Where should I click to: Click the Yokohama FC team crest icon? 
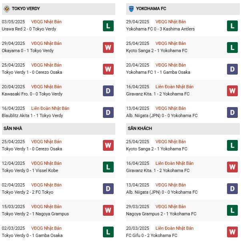pos(131,9)
